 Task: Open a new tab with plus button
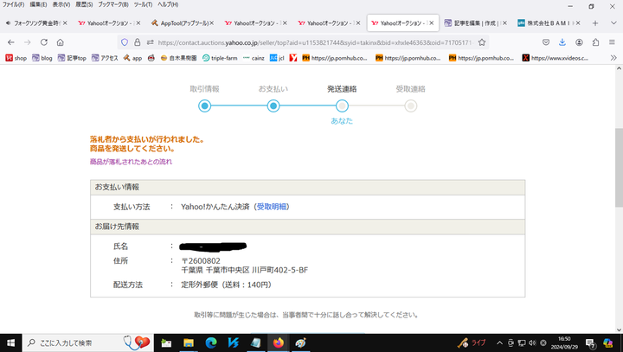point(594,22)
